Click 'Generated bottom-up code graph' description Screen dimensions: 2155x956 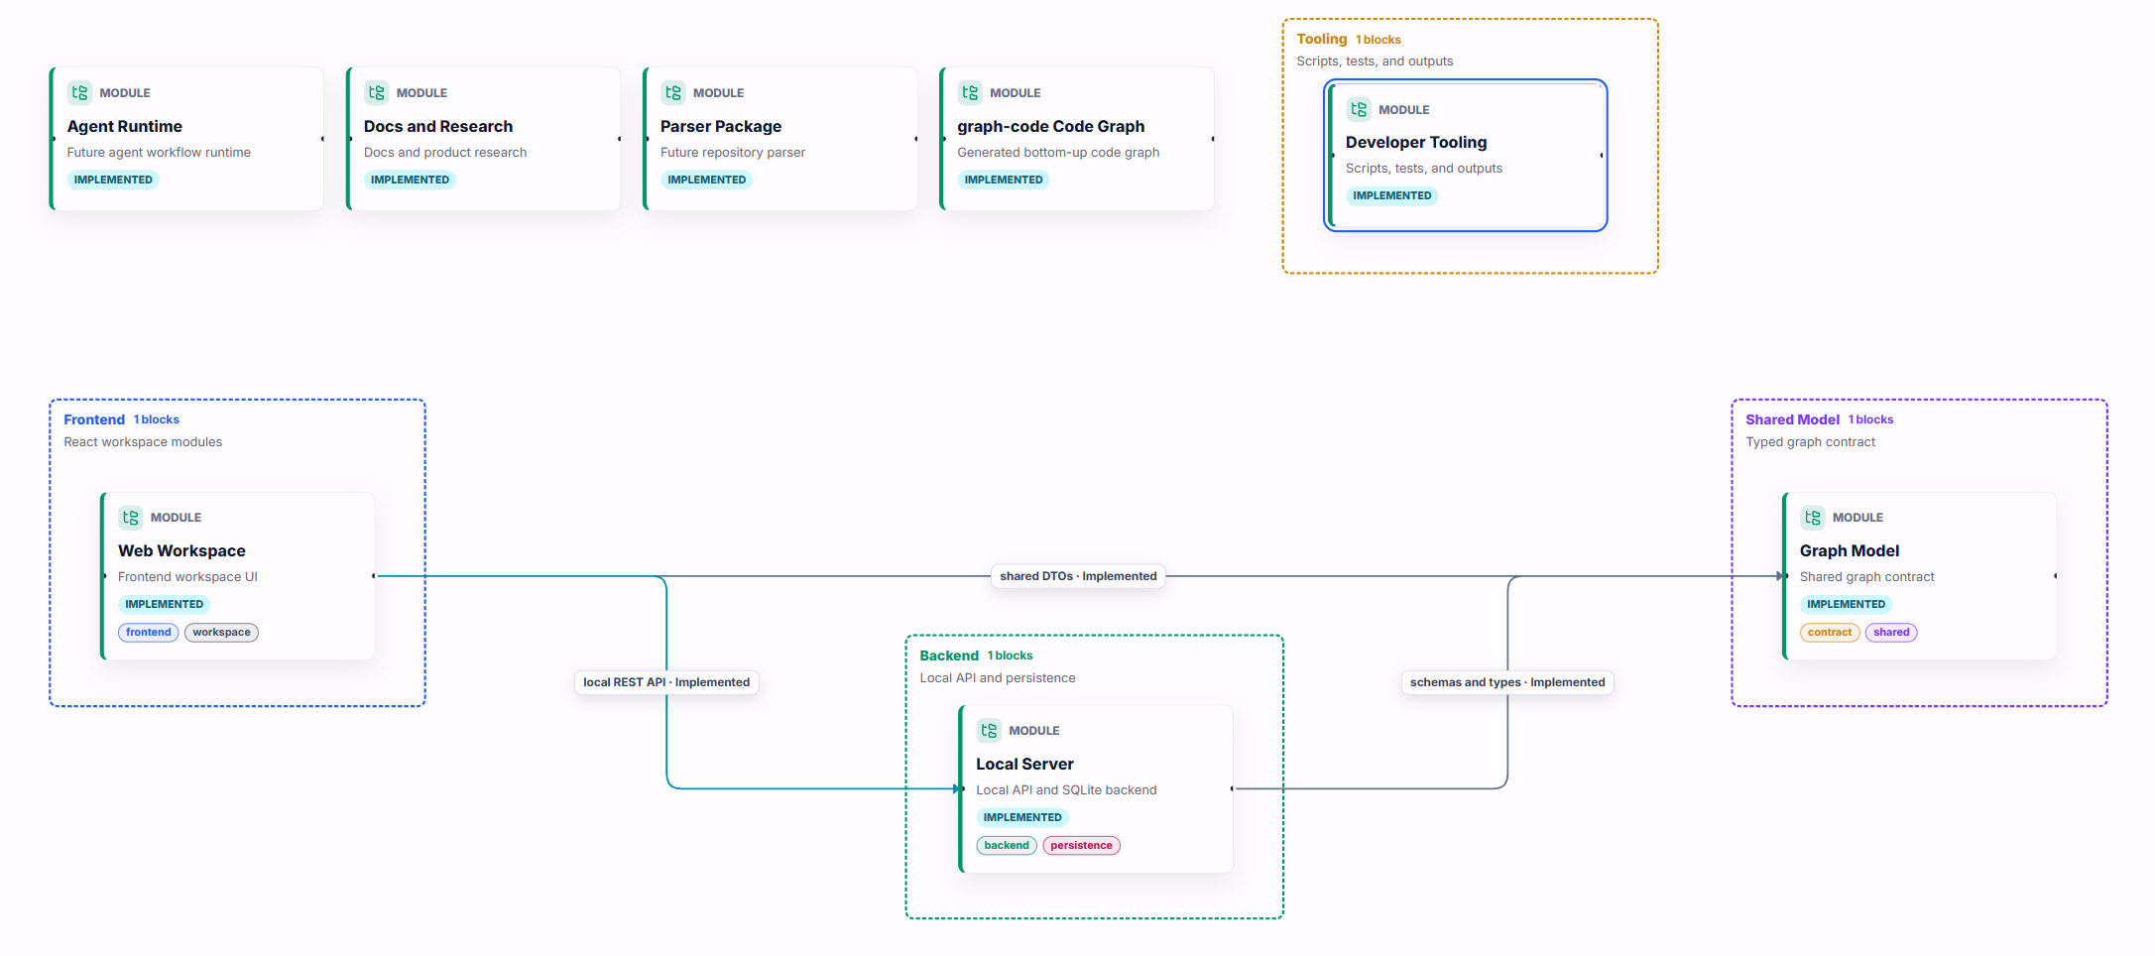click(x=1058, y=153)
